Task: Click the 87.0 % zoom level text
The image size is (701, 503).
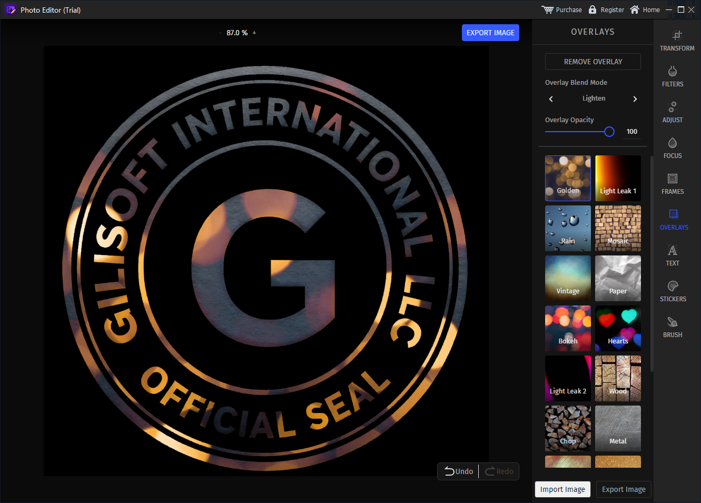Action: 237,33
